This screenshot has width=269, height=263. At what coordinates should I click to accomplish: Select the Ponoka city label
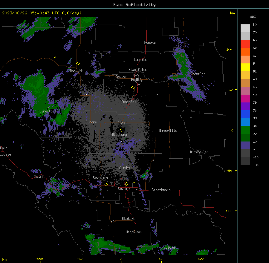pos(150,42)
